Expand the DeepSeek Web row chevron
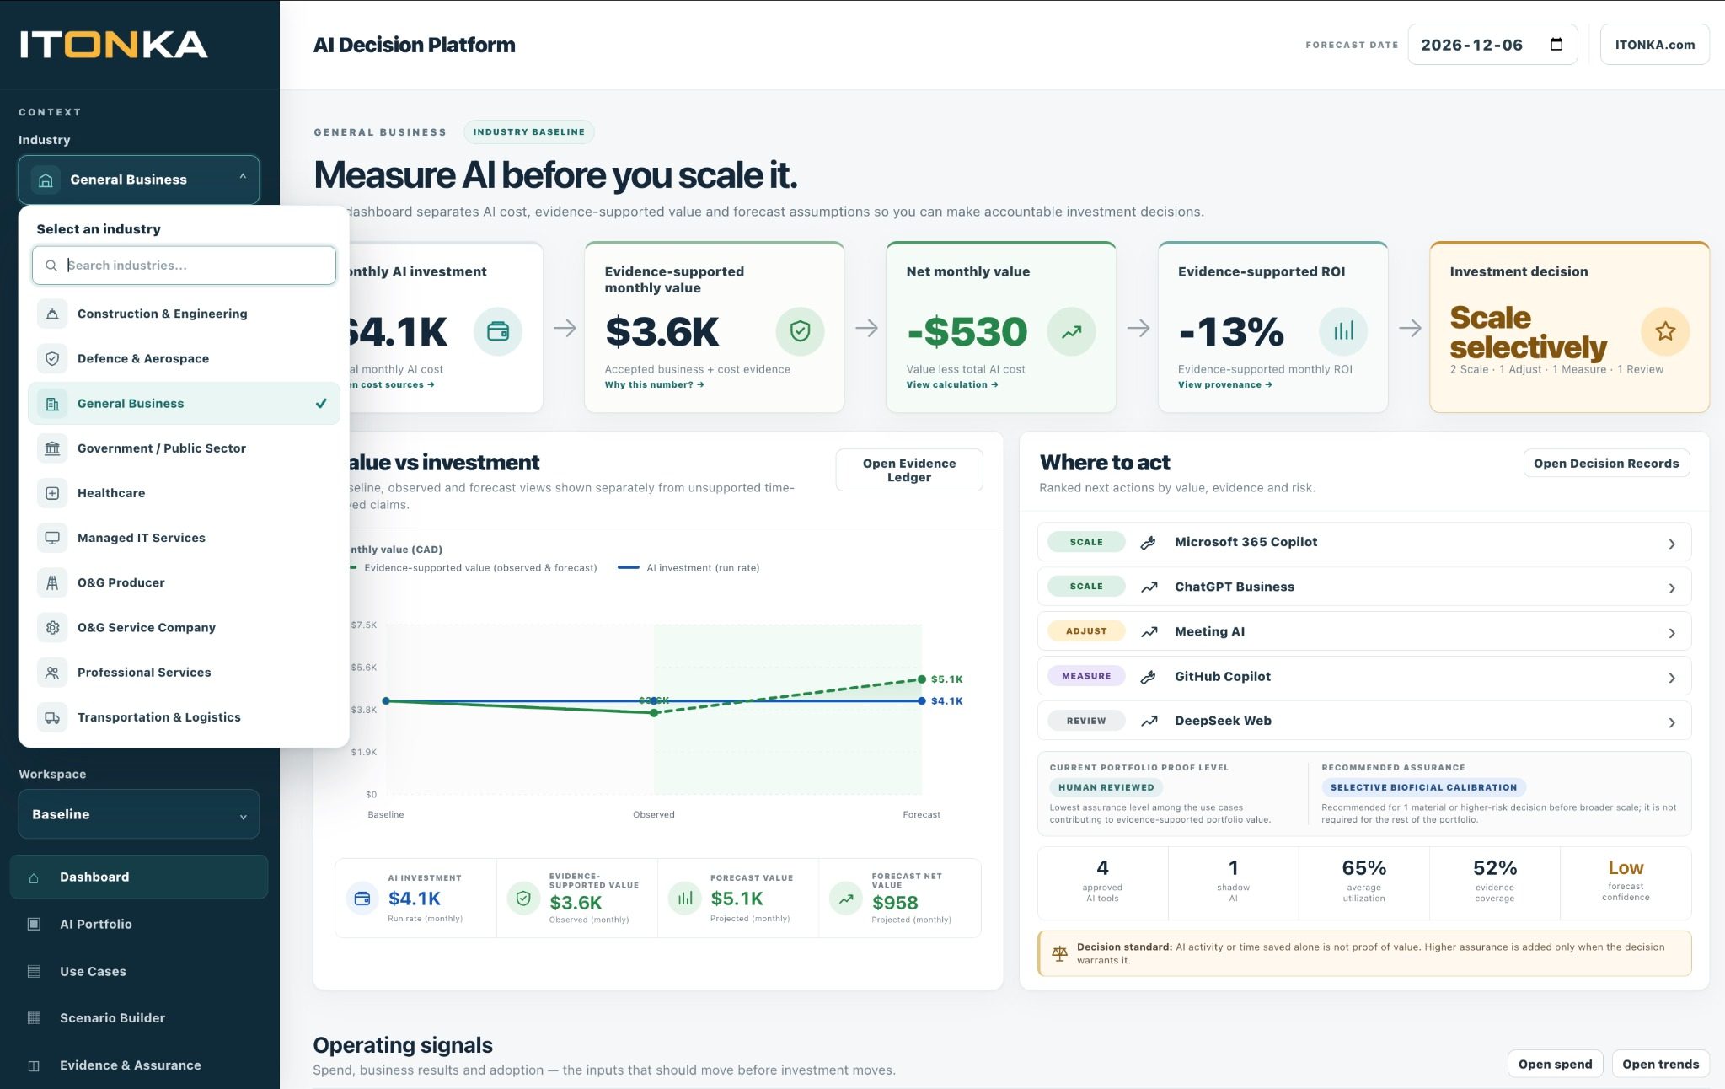The width and height of the screenshot is (1725, 1089). pyautogui.click(x=1672, y=722)
